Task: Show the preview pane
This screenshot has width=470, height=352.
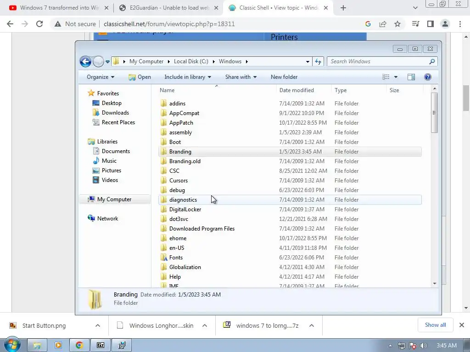Action: 411,77
